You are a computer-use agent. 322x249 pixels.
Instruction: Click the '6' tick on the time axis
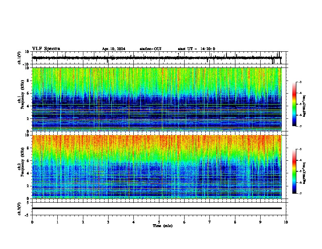point(185,222)
